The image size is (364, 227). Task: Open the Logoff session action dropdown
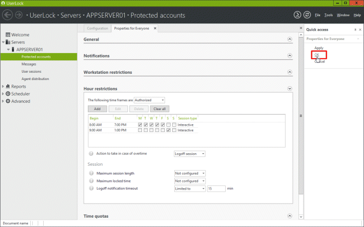coord(189,154)
